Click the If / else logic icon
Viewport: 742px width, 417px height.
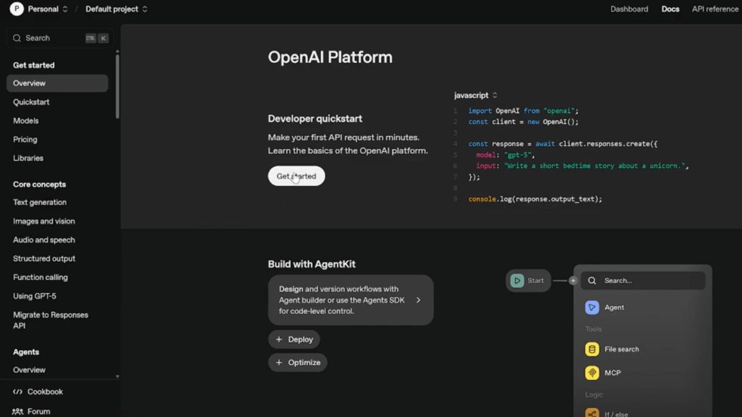[592, 413]
